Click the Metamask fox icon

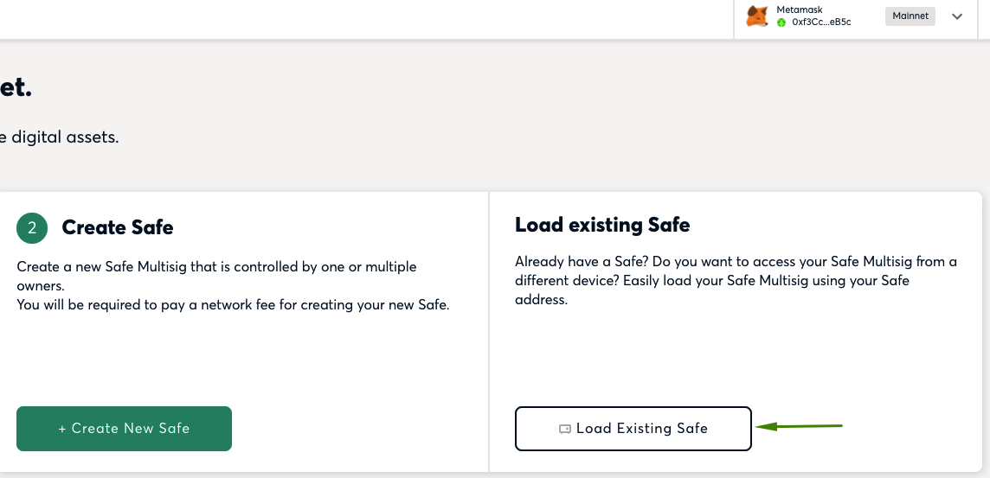click(756, 16)
